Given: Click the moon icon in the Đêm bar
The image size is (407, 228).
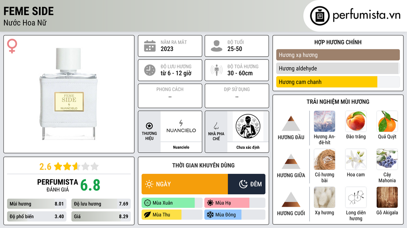Looking at the screenshot, I should click(243, 184).
